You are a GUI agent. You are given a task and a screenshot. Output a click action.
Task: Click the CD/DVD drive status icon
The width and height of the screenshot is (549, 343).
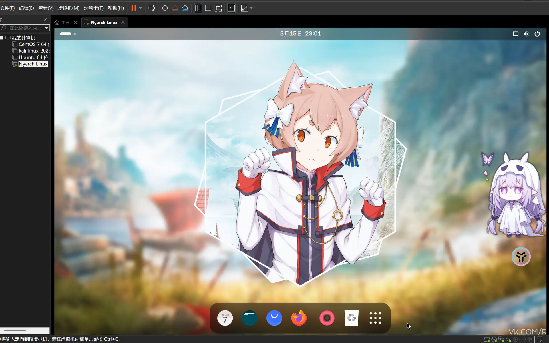click(494, 339)
